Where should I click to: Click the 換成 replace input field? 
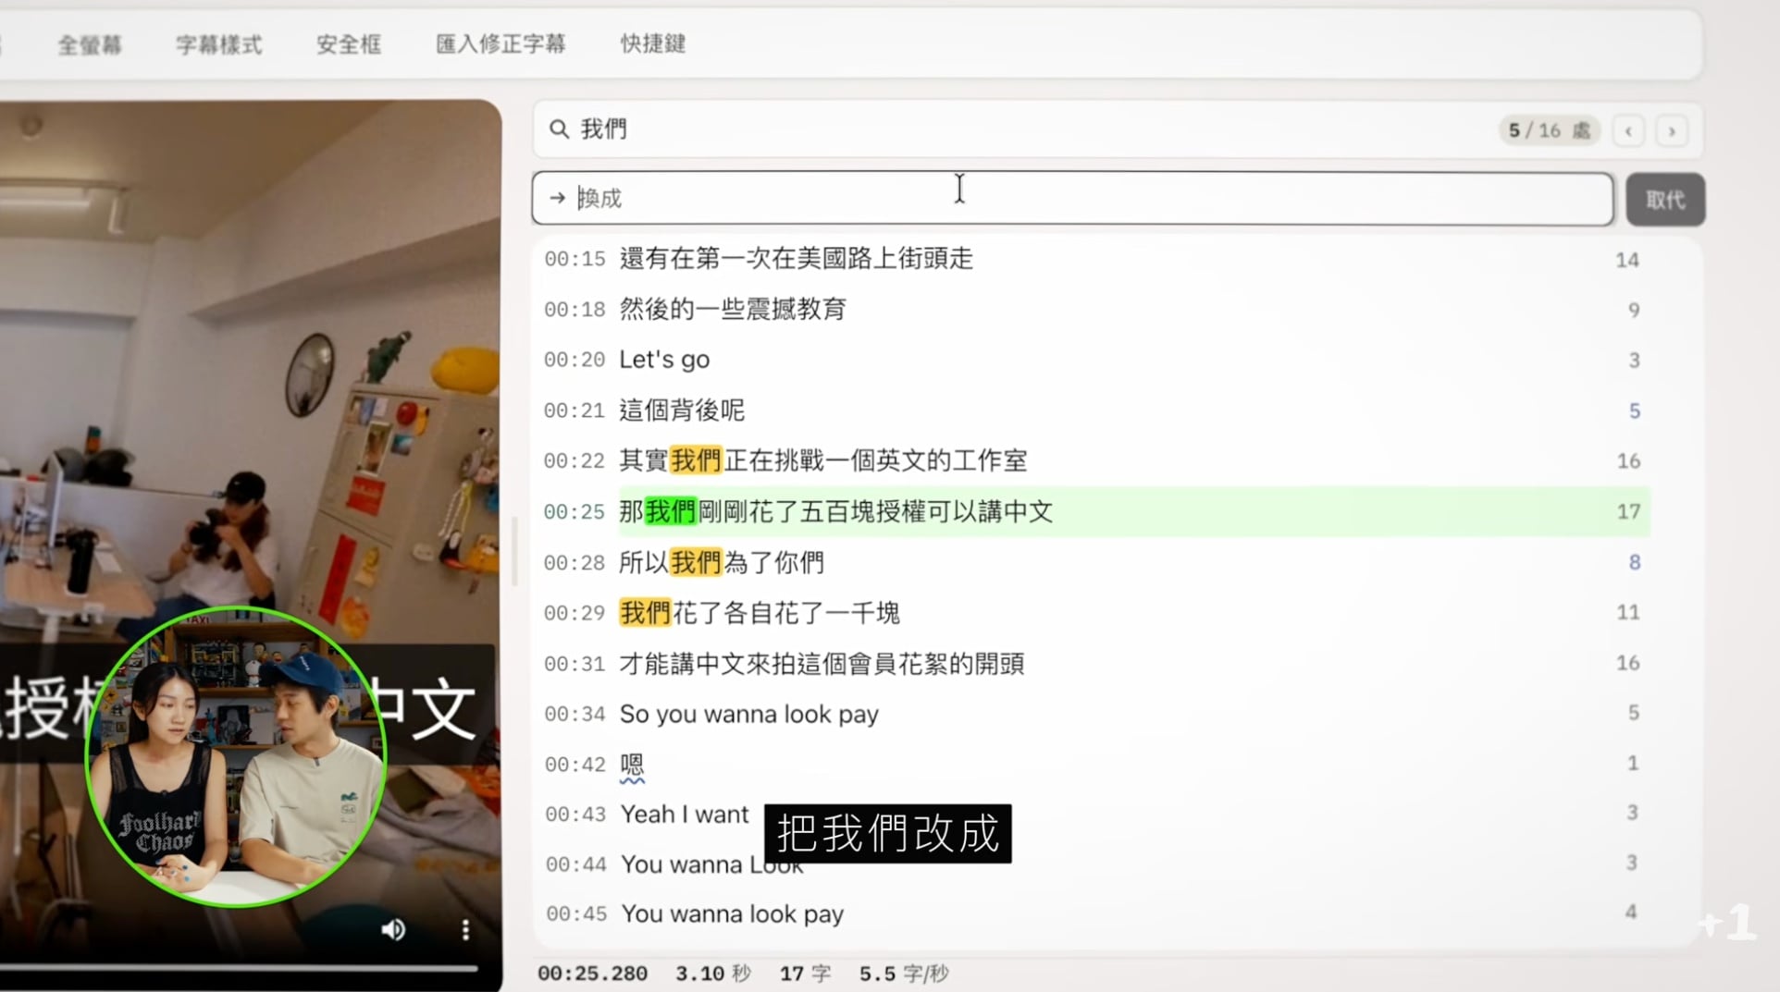coord(1073,198)
